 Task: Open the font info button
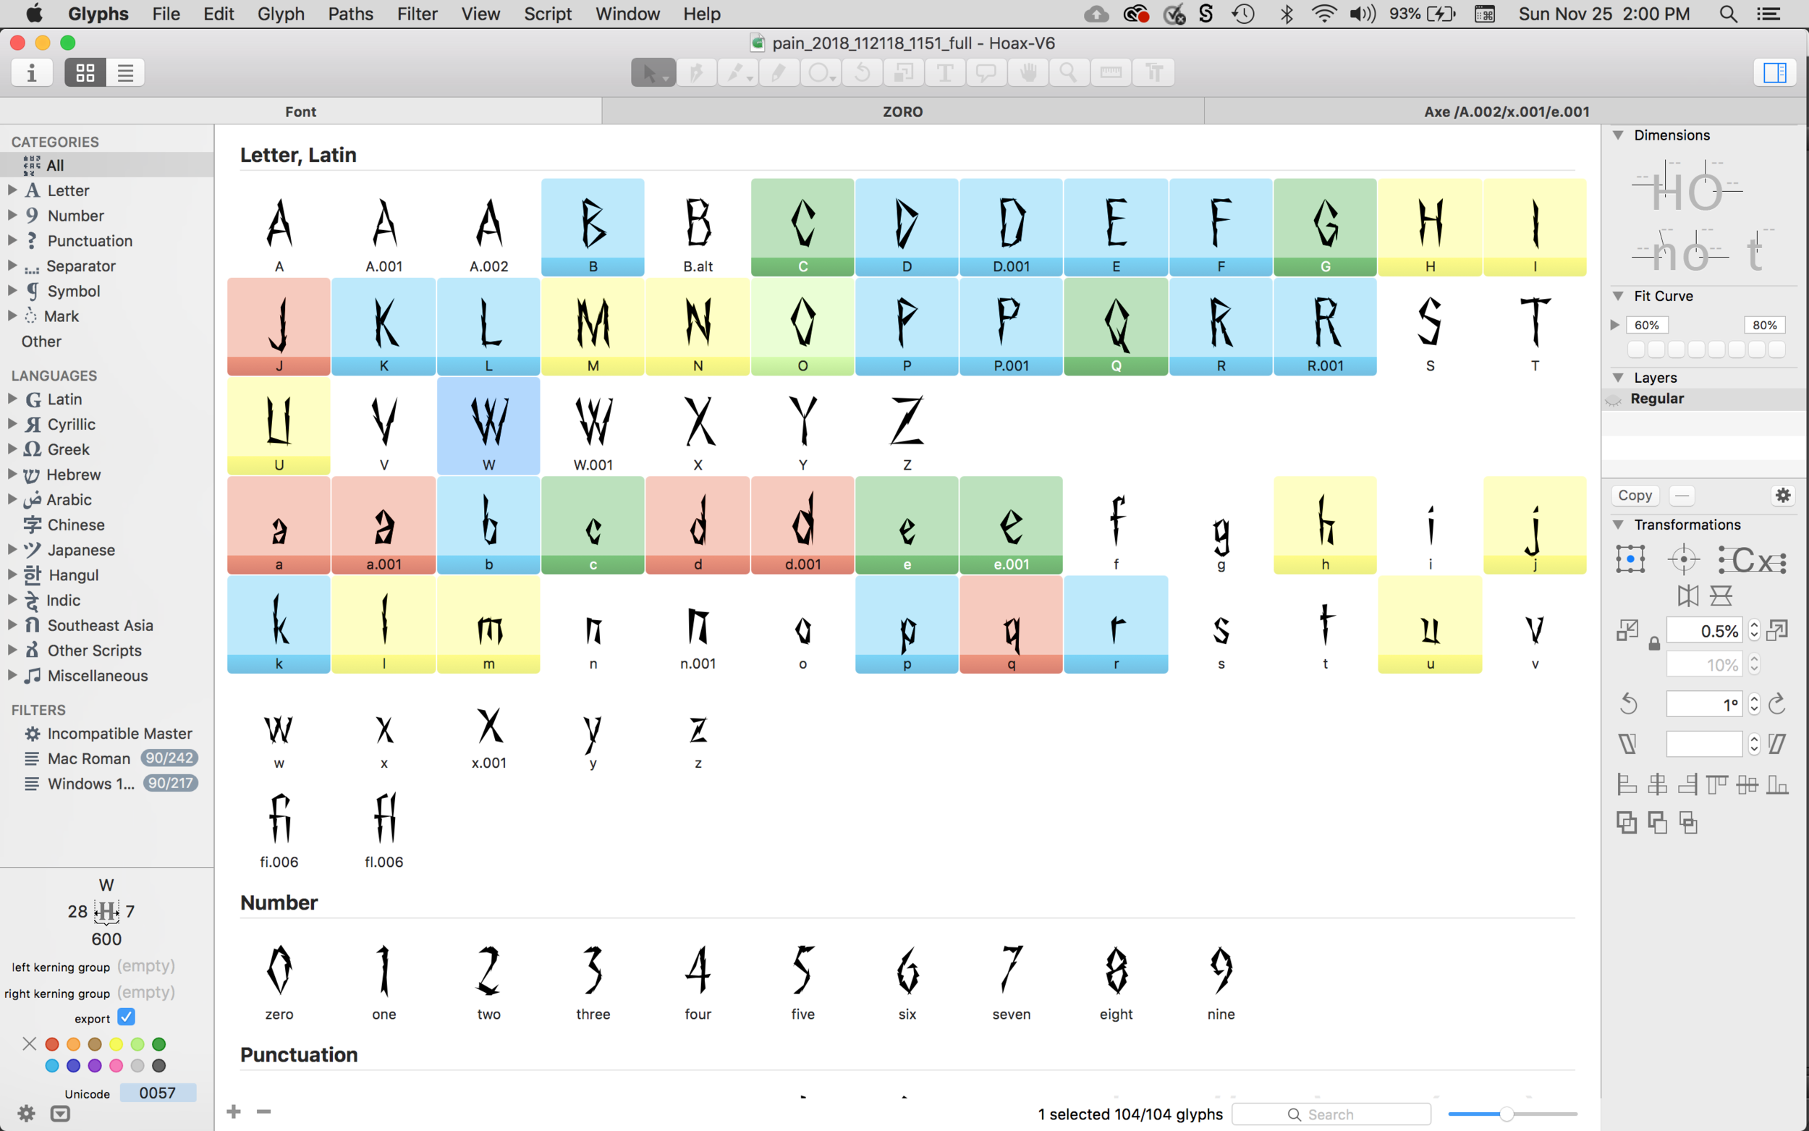[x=31, y=72]
